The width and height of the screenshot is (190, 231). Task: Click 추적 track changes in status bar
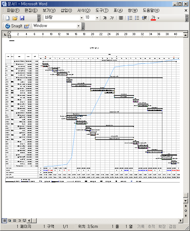coord(151,227)
